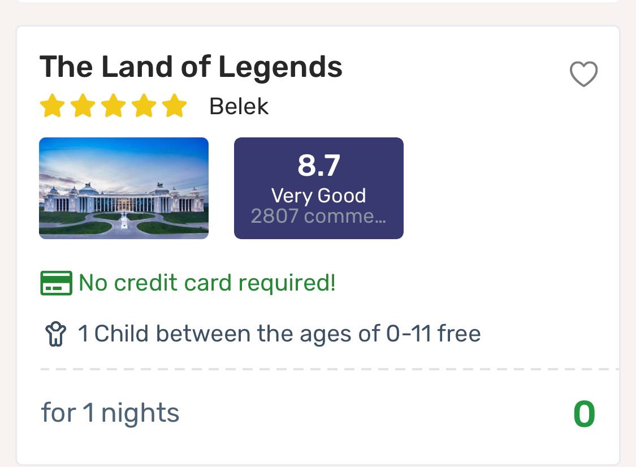This screenshot has height=467, width=636.
Task: Click the for 1 nights label
Action: point(110,413)
